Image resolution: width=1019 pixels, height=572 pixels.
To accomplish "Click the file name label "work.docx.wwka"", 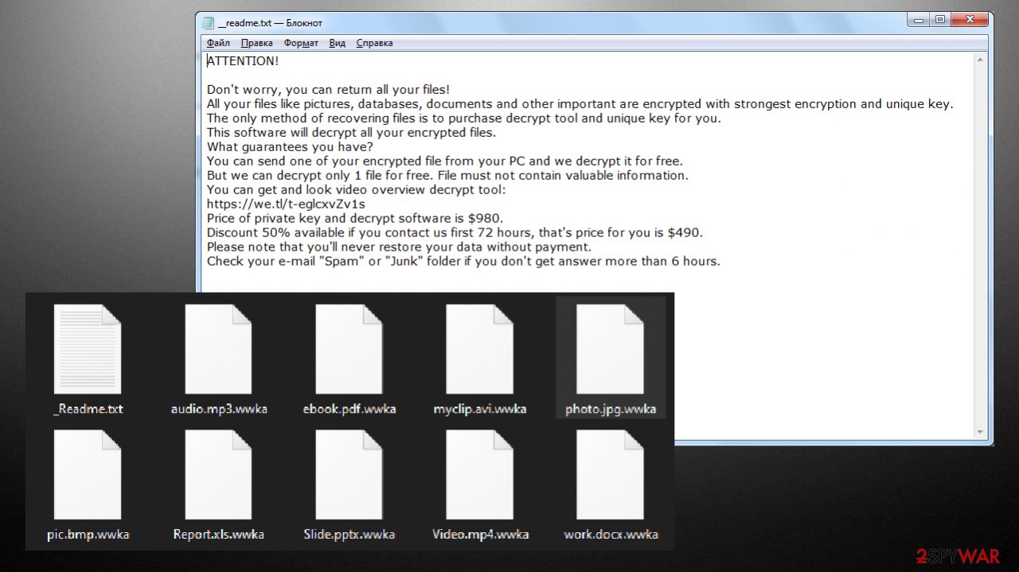I will [x=611, y=534].
